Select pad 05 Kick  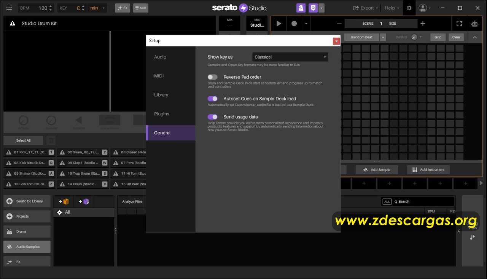(x=29, y=163)
